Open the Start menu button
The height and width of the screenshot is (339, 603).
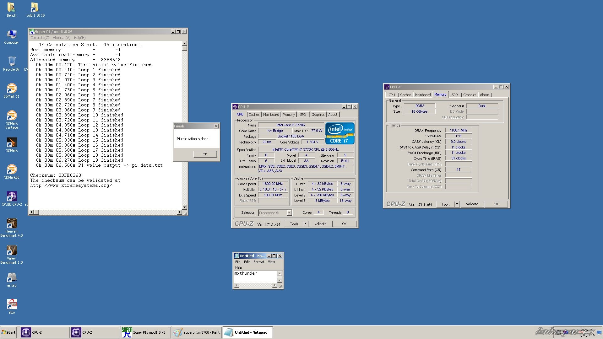(x=9, y=332)
